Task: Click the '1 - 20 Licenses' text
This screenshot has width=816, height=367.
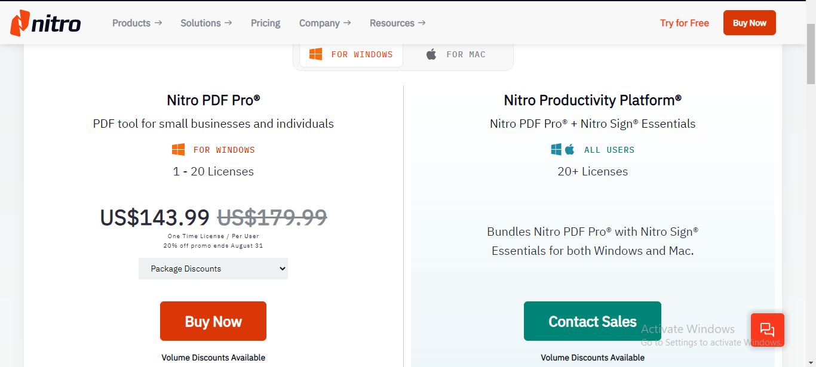Action: (x=213, y=171)
